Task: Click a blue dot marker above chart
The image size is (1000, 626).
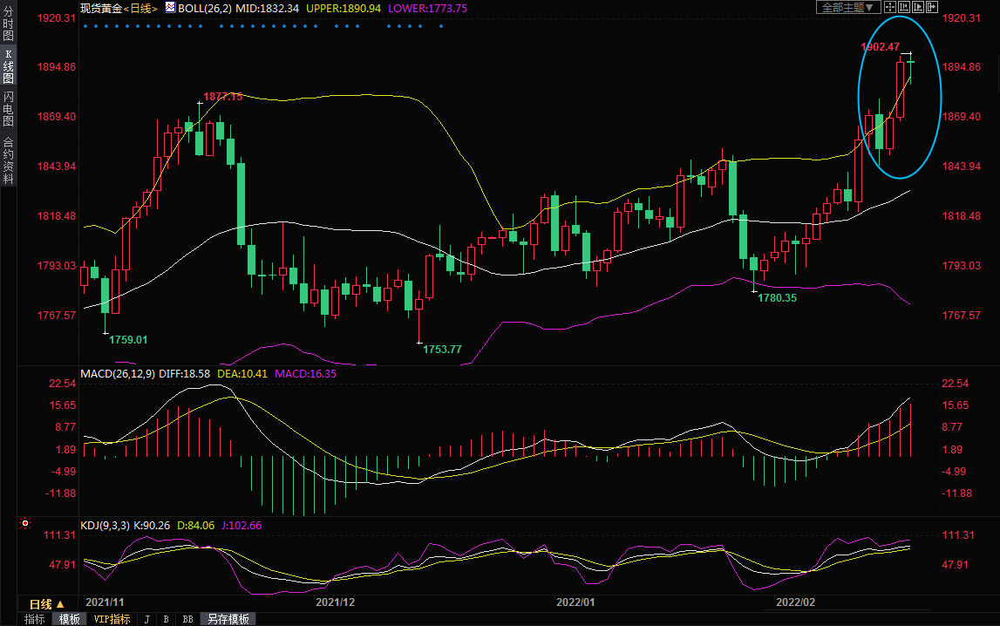Action: coord(85,26)
